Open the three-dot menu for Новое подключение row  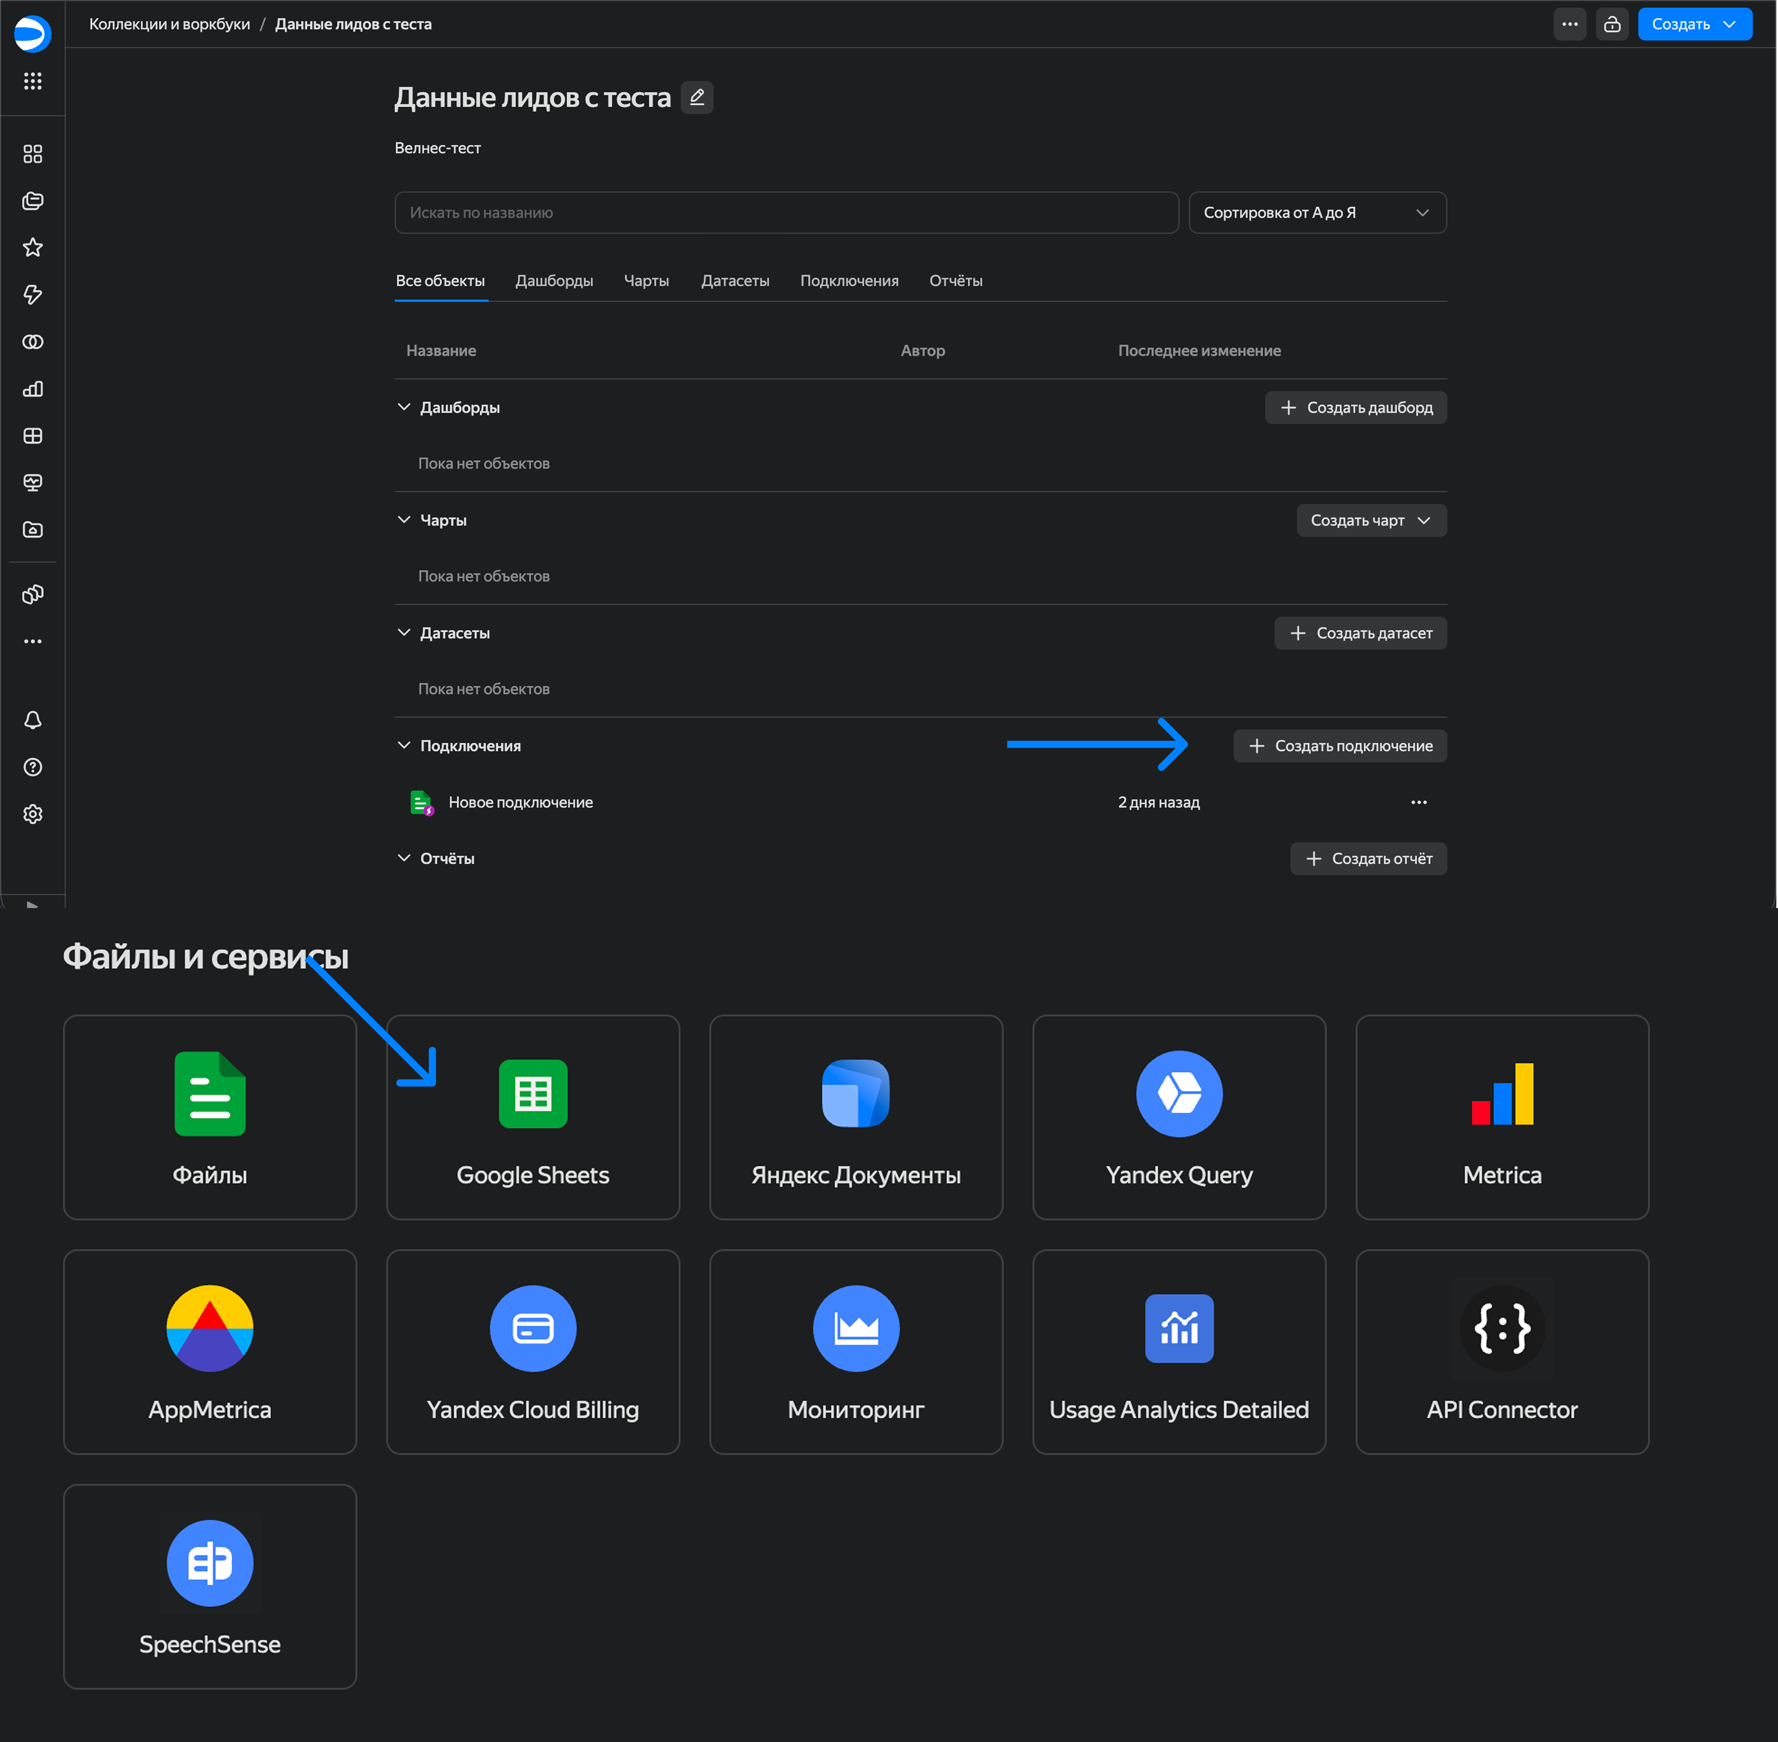pyautogui.click(x=1419, y=802)
